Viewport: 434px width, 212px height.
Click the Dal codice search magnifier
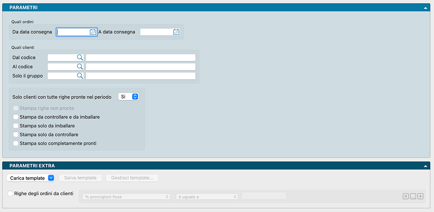[x=80, y=57]
